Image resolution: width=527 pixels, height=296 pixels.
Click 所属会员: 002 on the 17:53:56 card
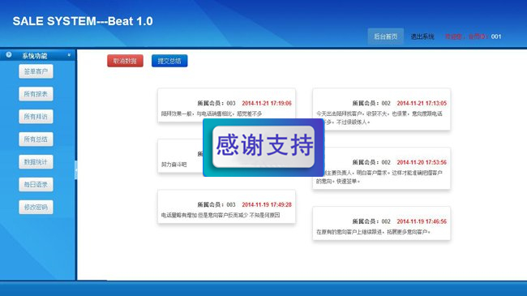pos(371,162)
